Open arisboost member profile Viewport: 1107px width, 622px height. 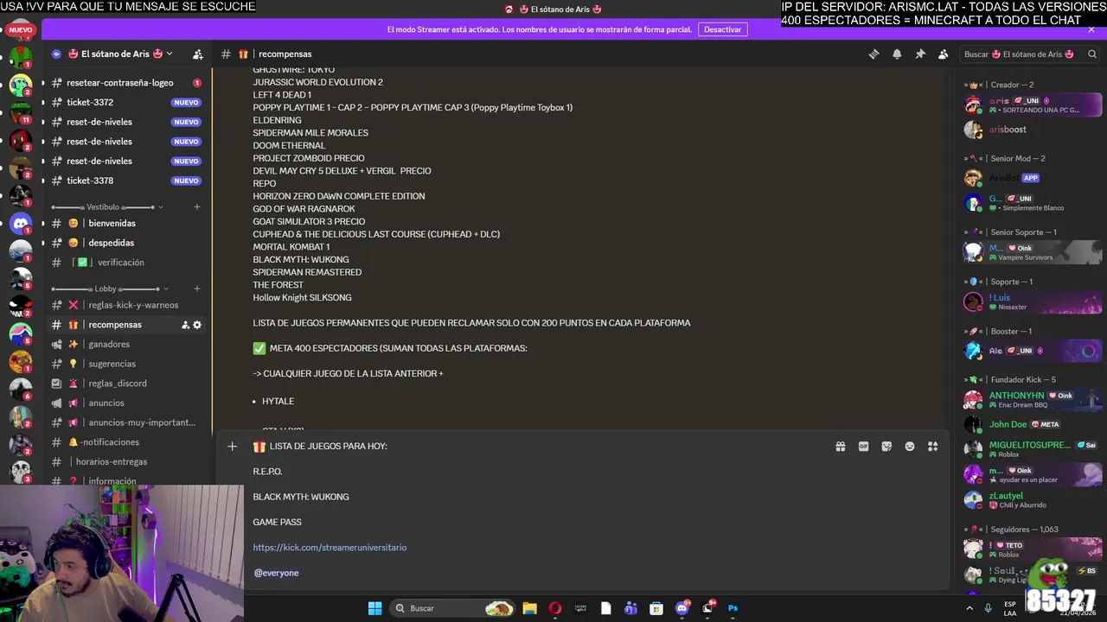tap(1033, 130)
